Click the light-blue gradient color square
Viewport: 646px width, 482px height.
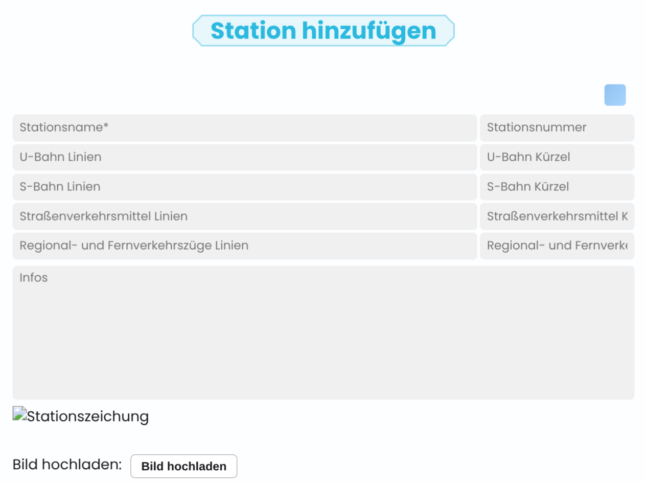pyautogui.click(x=615, y=95)
